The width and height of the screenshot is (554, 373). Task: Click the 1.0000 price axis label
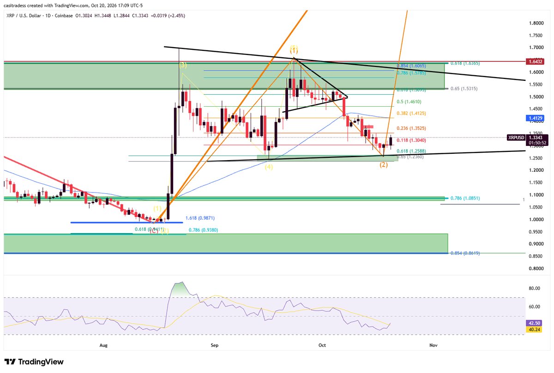point(536,220)
